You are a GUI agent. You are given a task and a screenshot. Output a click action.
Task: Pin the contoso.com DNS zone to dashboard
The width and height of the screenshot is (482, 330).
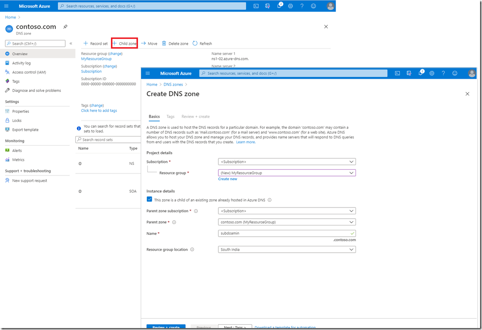tap(65, 27)
